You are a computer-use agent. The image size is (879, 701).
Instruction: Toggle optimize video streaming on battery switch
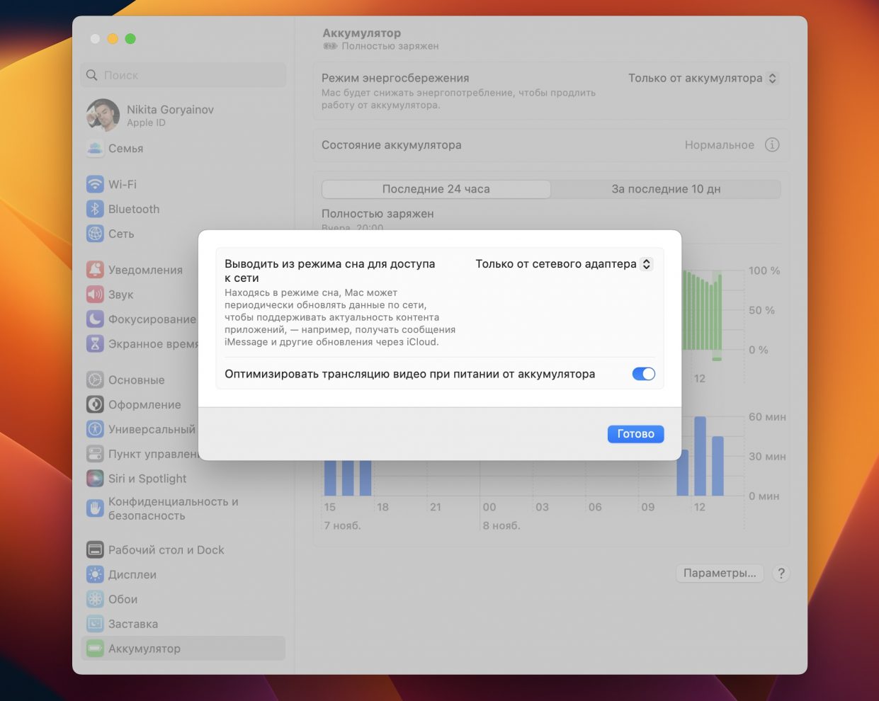(x=644, y=374)
